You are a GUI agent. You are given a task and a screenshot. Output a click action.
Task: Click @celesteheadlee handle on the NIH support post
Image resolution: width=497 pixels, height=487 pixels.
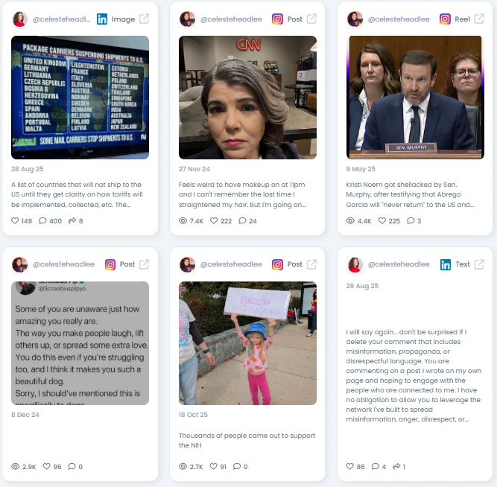click(231, 264)
